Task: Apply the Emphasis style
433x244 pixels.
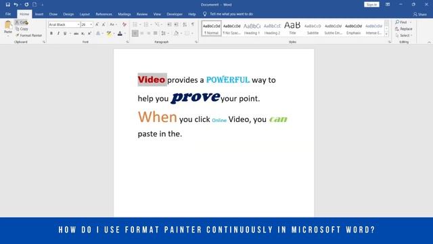Action: click(353, 28)
